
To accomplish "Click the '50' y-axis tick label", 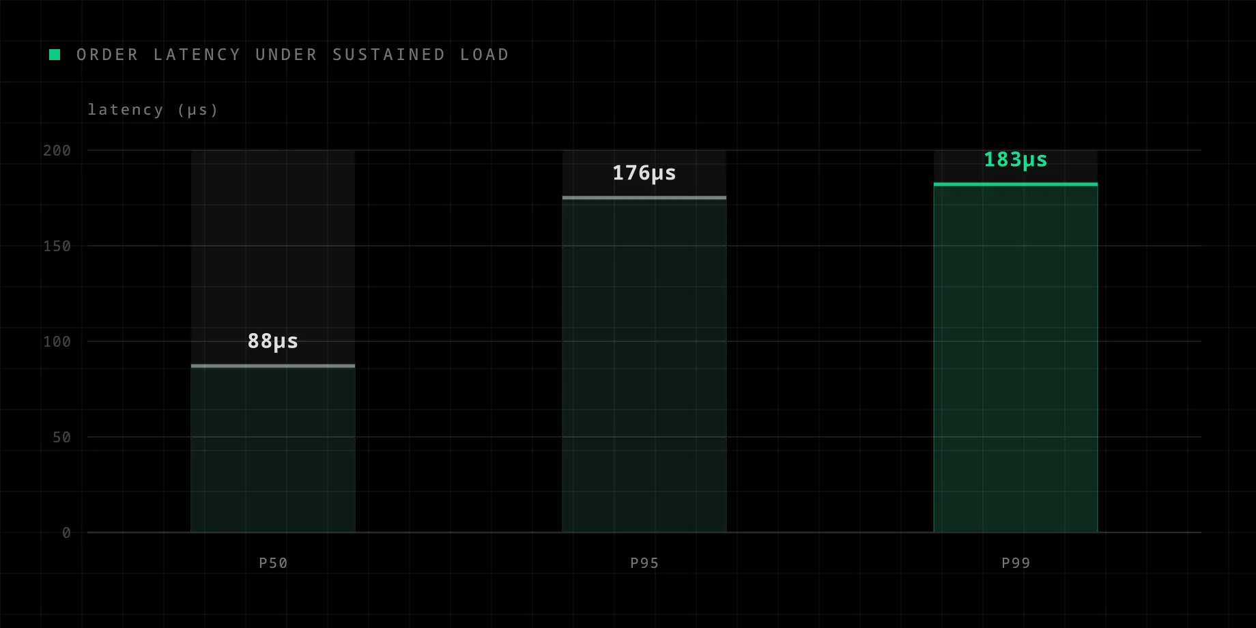I will (x=61, y=438).
